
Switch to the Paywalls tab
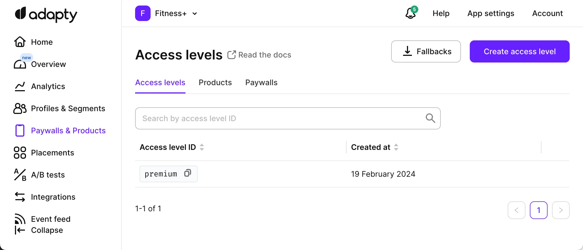pyautogui.click(x=261, y=82)
